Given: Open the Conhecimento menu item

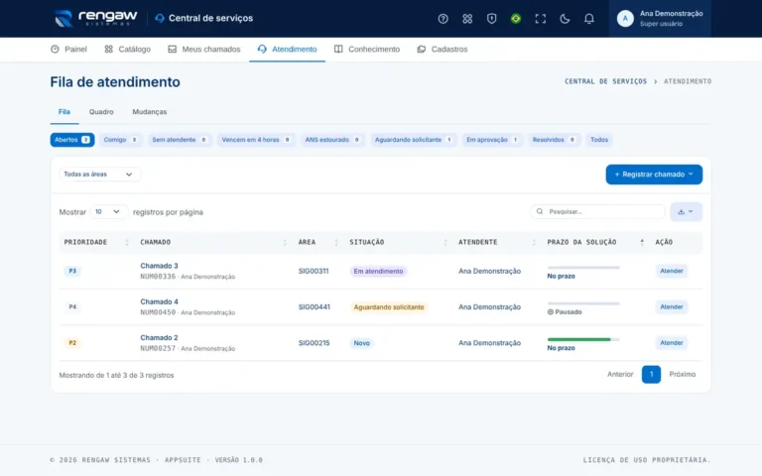Looking at the screenshot, I should [x=367, y=49].
